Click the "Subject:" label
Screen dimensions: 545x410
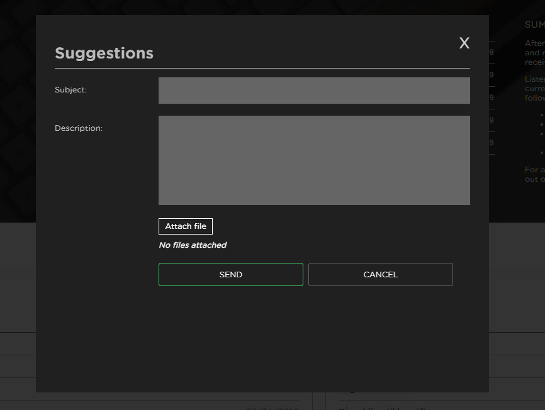pyautogui.click(x=70, y=90)
